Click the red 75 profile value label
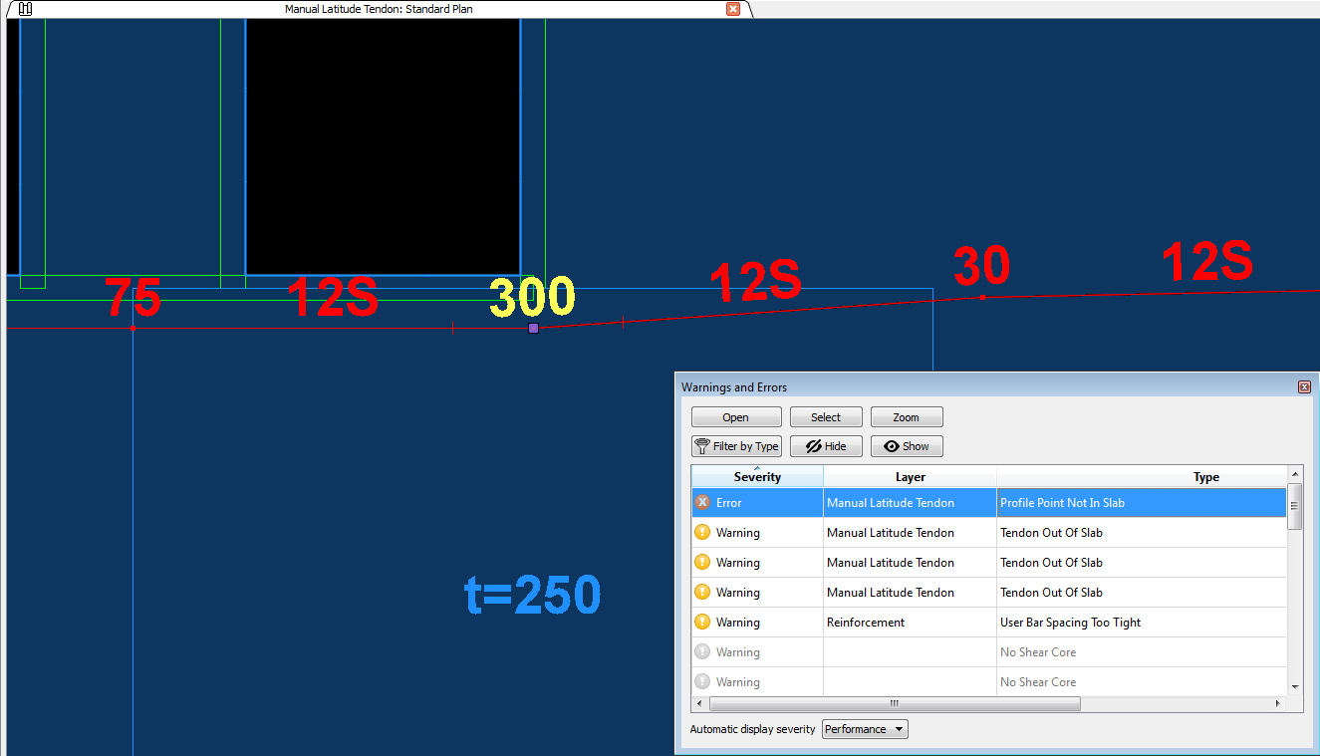1320x756 pixels. (x=133, y=297)
